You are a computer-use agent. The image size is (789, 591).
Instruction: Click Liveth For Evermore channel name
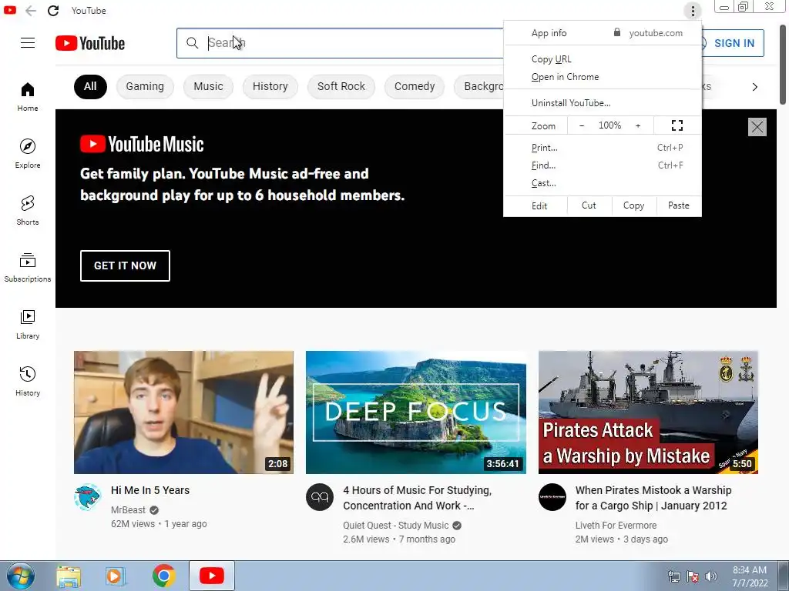point(616,526)
